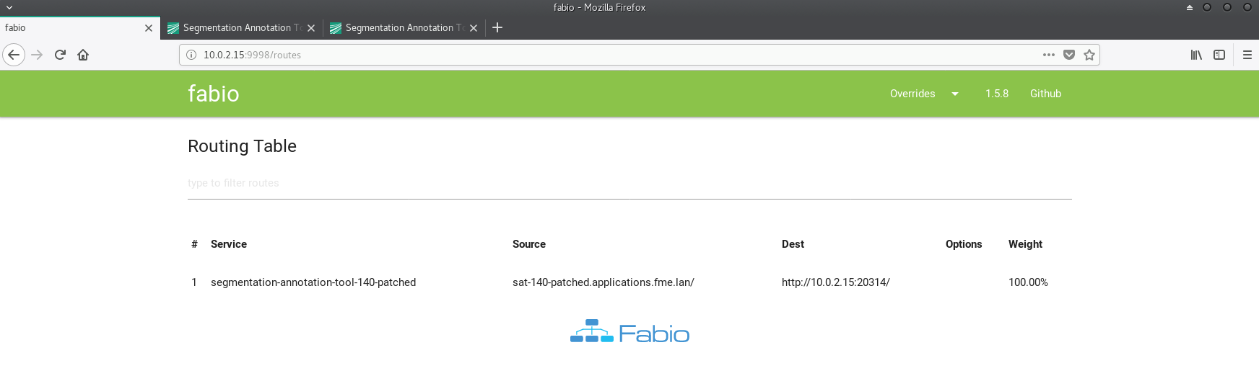Go back to the previous page
Screen dimensions: 1259x376
tap(14, 55)
